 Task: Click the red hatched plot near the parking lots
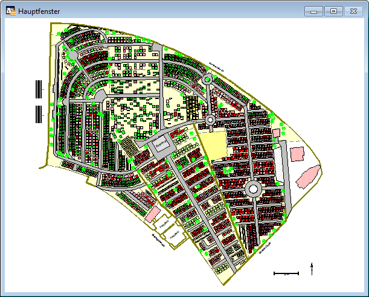[155, 211]
